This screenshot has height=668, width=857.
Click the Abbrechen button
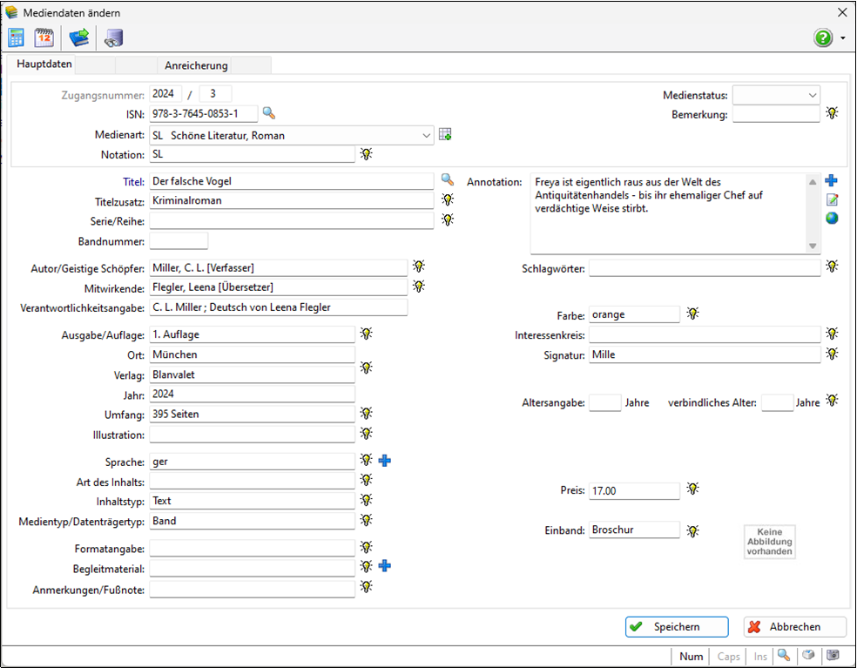coord(794,627)
